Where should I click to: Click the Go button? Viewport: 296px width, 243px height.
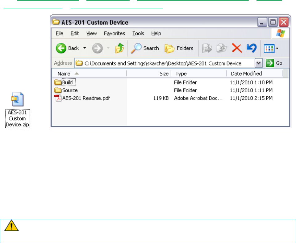pyautogui.click(x=274, y=63)
